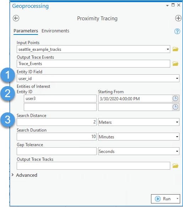This screenshot has width=183, height=207.
Task: Switch to the Parameters tab
Action: point(26,31)
